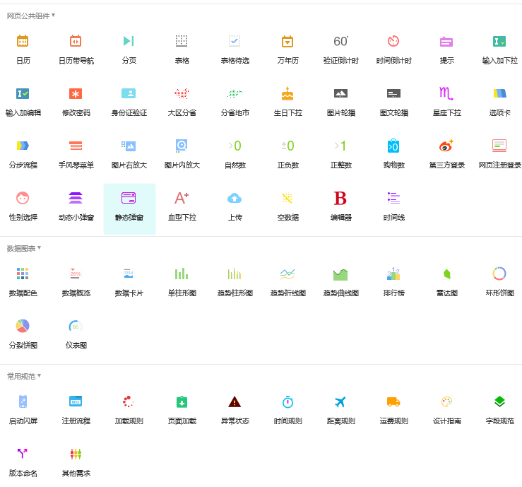Open the 手风琴菜单 accordion component
The image size is (522, 487).
click(x=76, y=146)
